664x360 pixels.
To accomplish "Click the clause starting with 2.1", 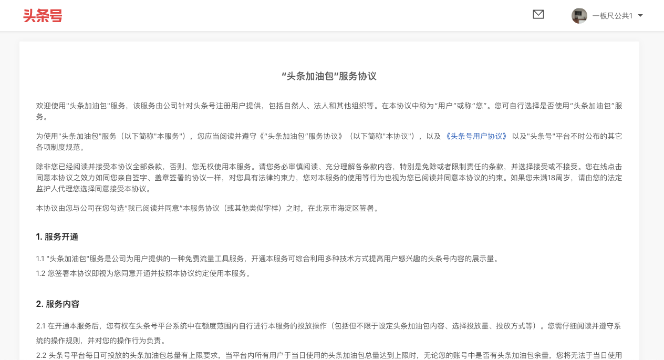I will coord(329,333).
